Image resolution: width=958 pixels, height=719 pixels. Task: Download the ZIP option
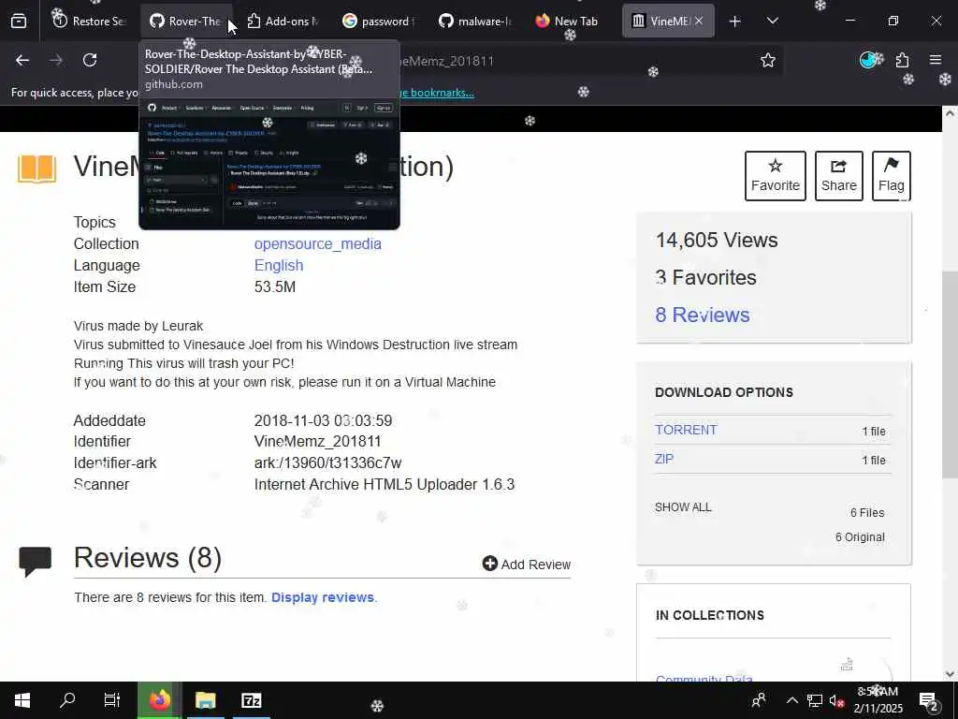(664, 459)
